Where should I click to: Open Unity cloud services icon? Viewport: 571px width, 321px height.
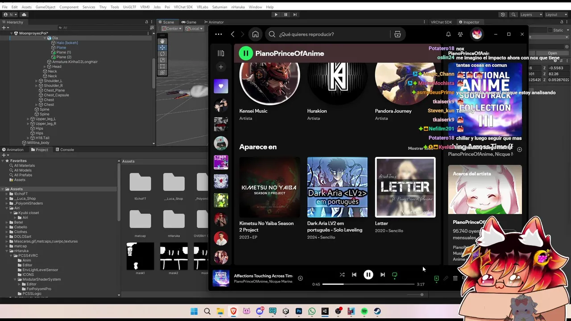pos(24,14)
